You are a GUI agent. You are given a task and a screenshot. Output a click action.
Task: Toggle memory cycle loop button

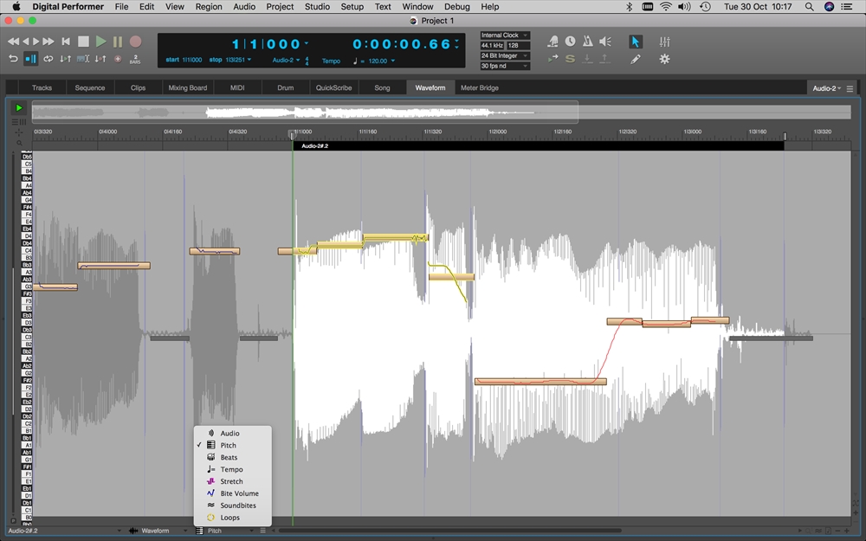click(48, 59)
